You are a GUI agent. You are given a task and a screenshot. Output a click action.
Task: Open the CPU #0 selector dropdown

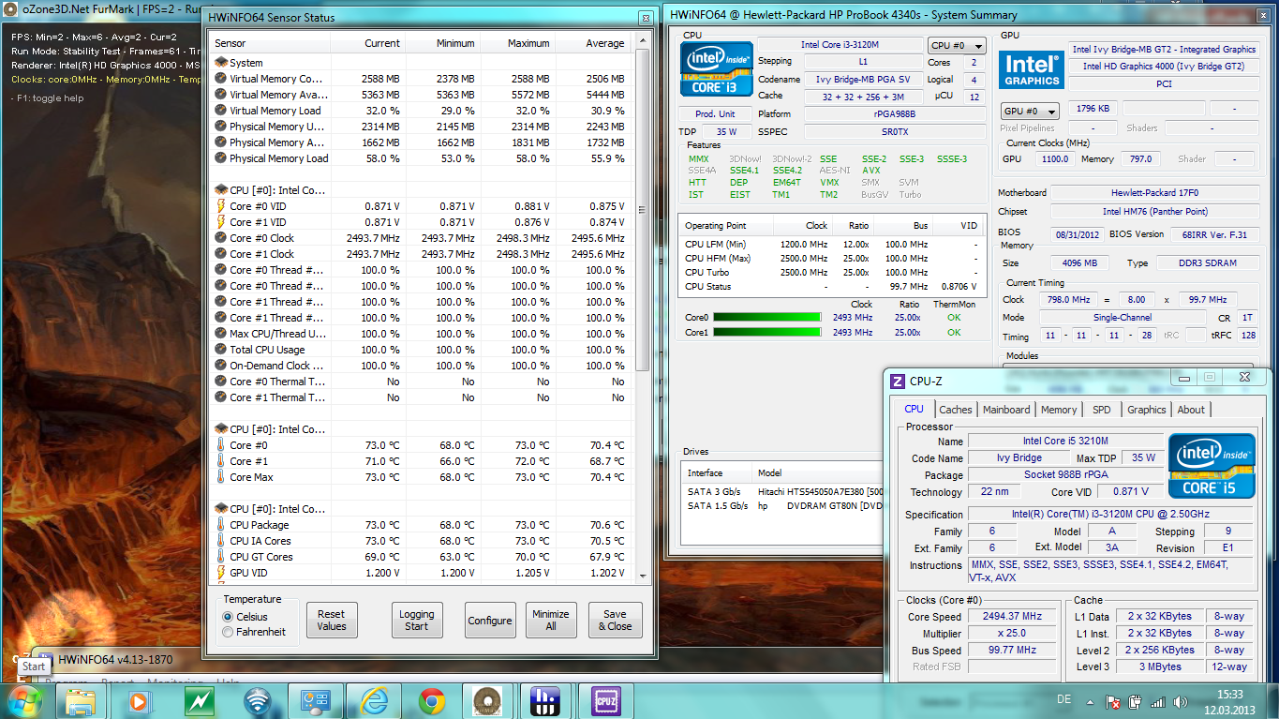(x=957, y=46)
